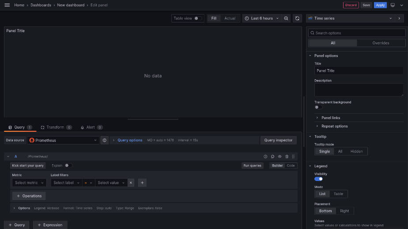Open the cycle view mode monitor icon
408x229 pixels.
tap(393, 5)
